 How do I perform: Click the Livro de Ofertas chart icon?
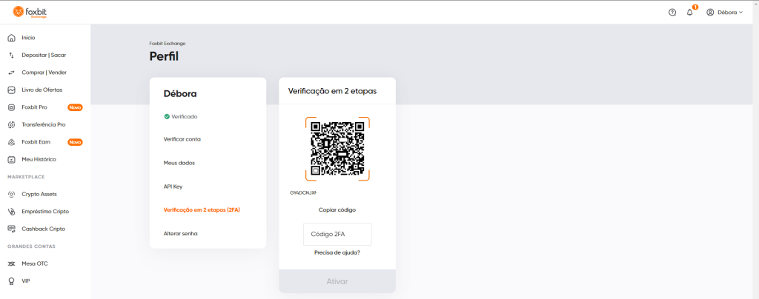pos(12,90)
